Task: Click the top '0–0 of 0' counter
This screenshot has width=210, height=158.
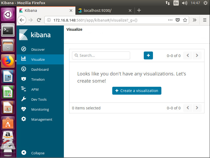Action: pos(174,56)
